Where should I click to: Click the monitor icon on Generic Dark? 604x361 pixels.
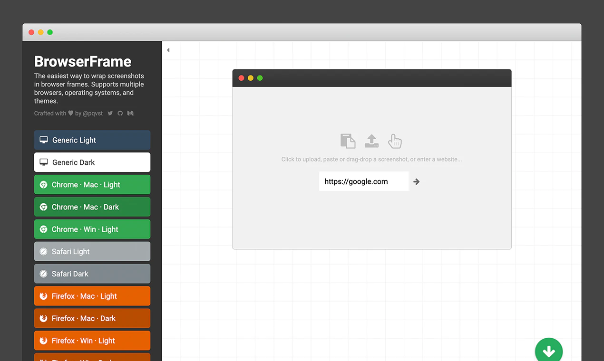(44, 162)
